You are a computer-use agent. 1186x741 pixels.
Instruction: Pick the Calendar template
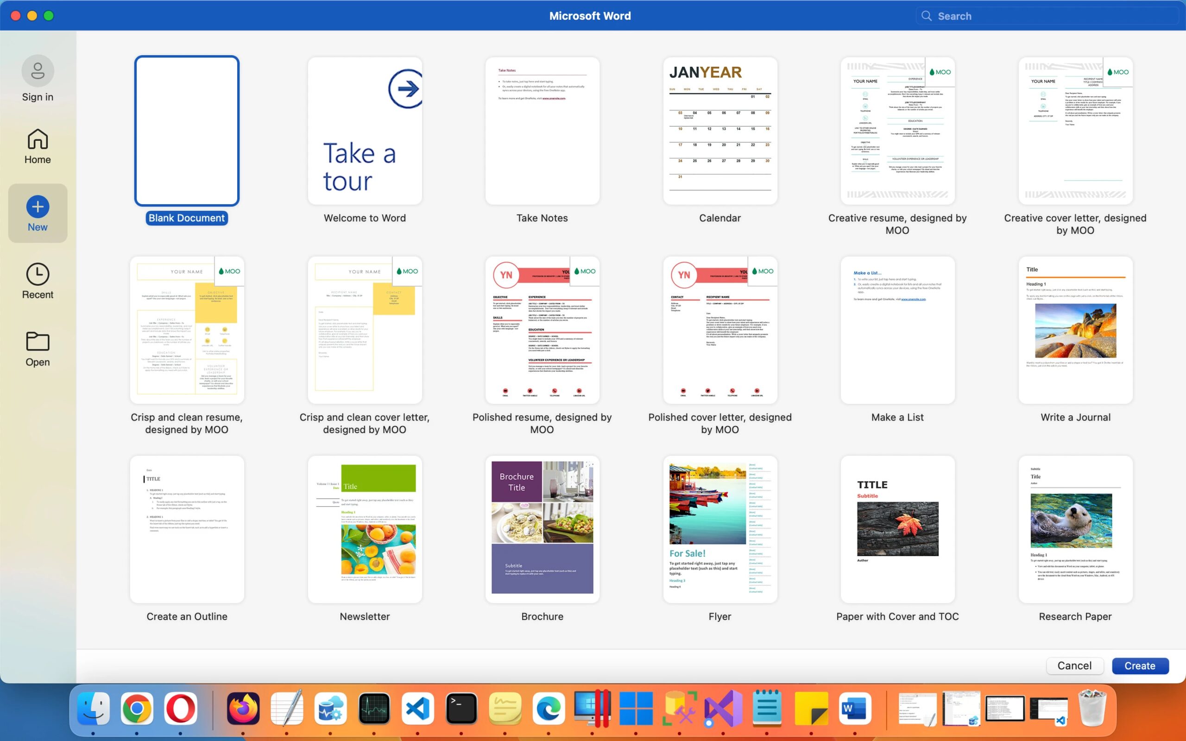[x=720, y=131]
